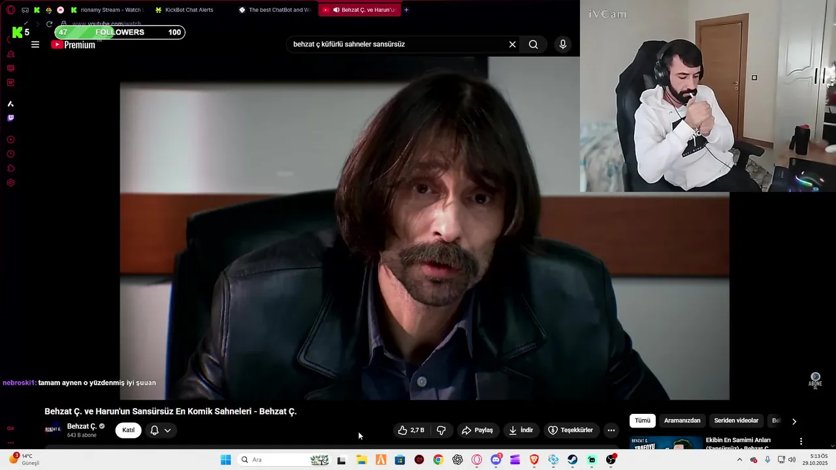Start voice search with microphone
Viewport: 836px width, 470px height.
[563, 44]
